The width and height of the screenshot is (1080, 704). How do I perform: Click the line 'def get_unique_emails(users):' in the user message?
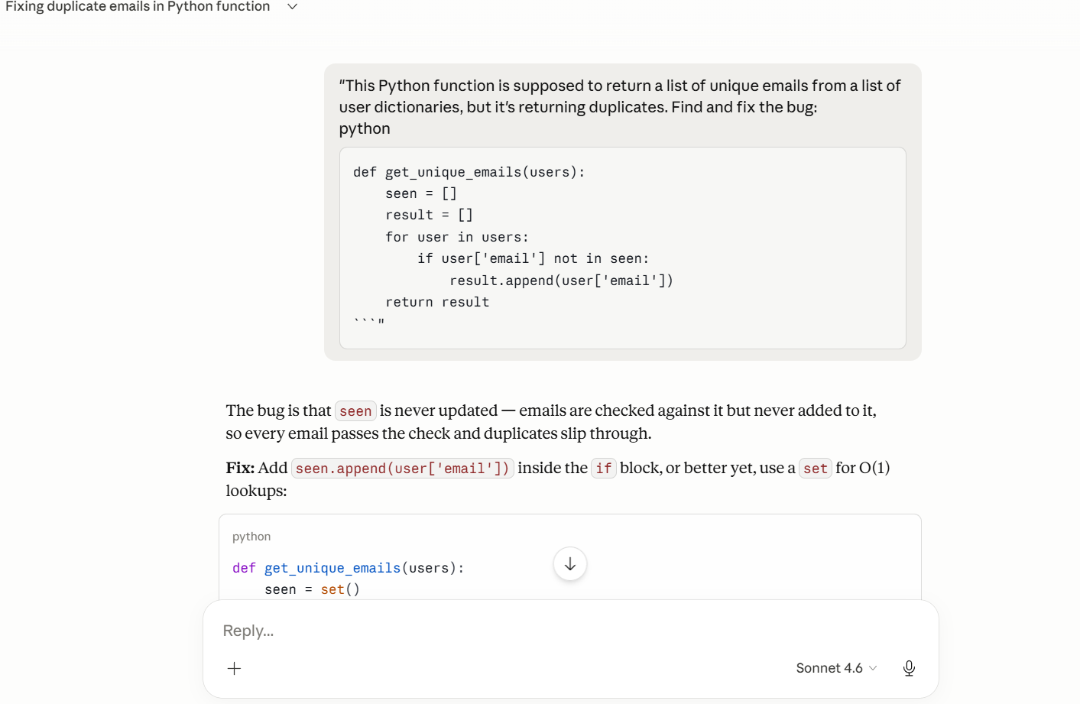tap(469, 172)
